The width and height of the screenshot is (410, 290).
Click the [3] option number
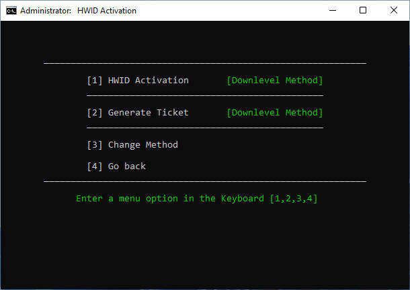[95, 145]
